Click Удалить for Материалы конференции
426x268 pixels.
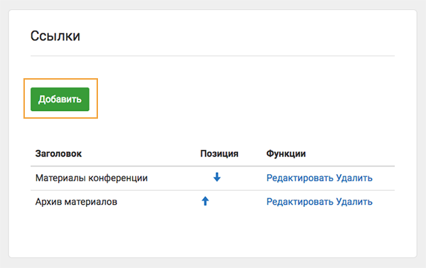(x=354, y=178)
